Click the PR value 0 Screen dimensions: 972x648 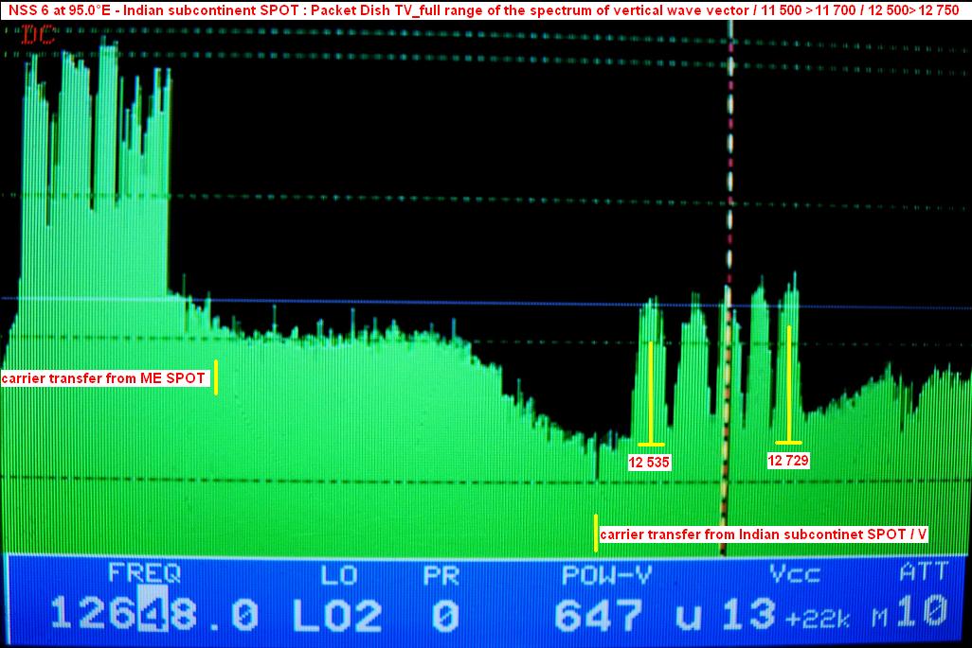(444, 615)
